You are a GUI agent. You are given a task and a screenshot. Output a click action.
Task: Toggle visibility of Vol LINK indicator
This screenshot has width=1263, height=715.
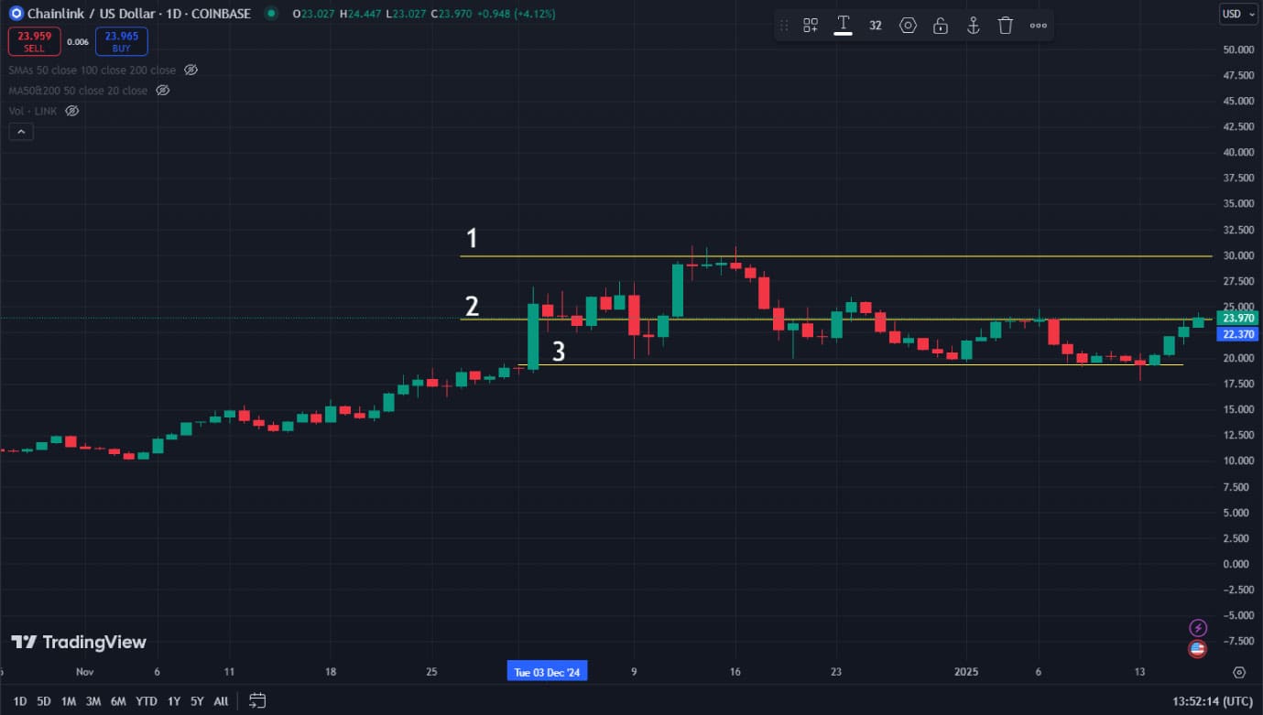point(72,111)
